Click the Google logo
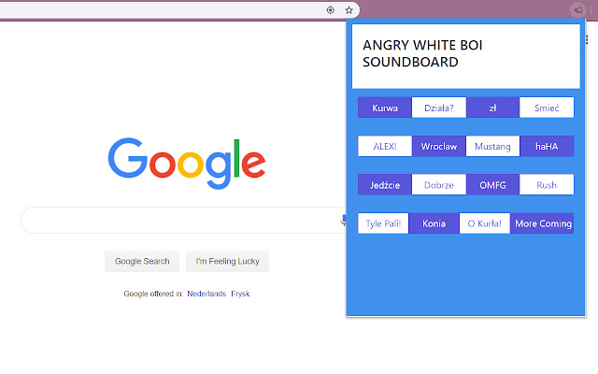The height and width of the screenshot is (374, 598). click(187, 163)
